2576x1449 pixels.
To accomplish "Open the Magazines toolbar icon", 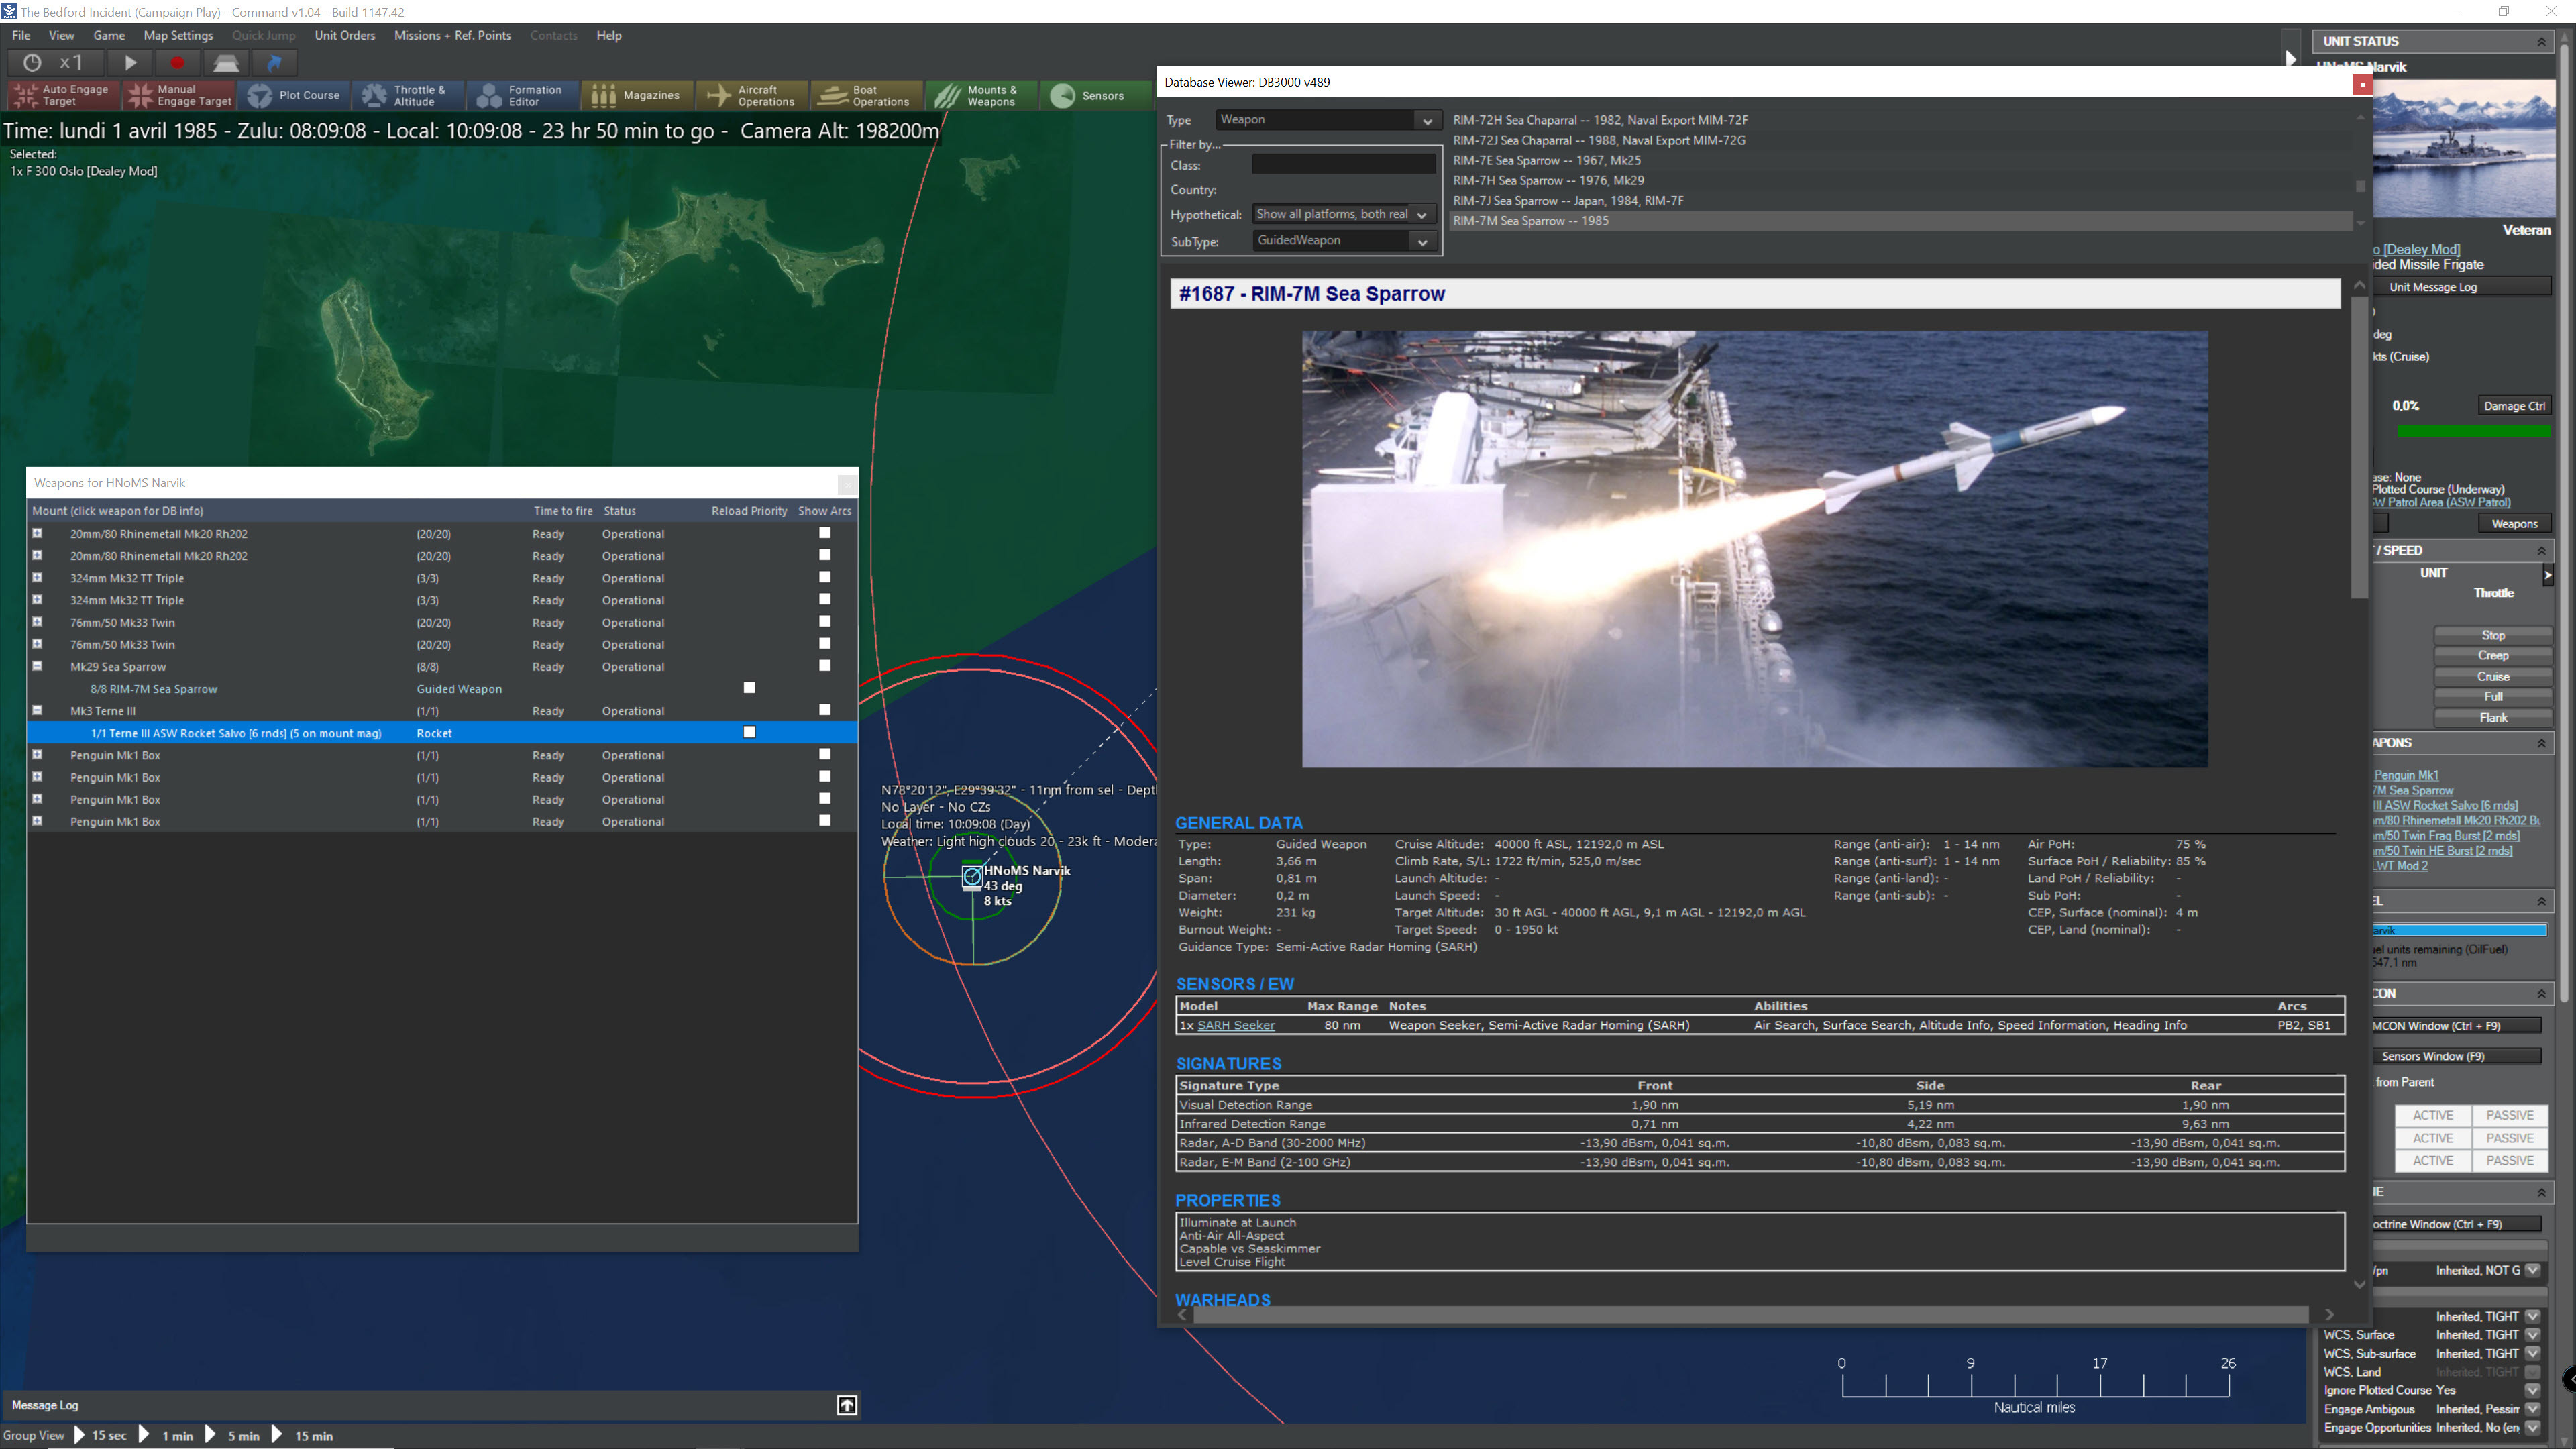I will [603, 96].
